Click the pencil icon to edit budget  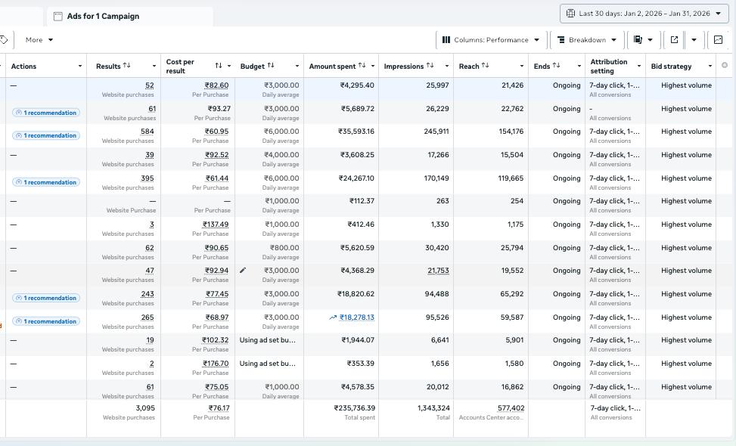coord(243,271)
